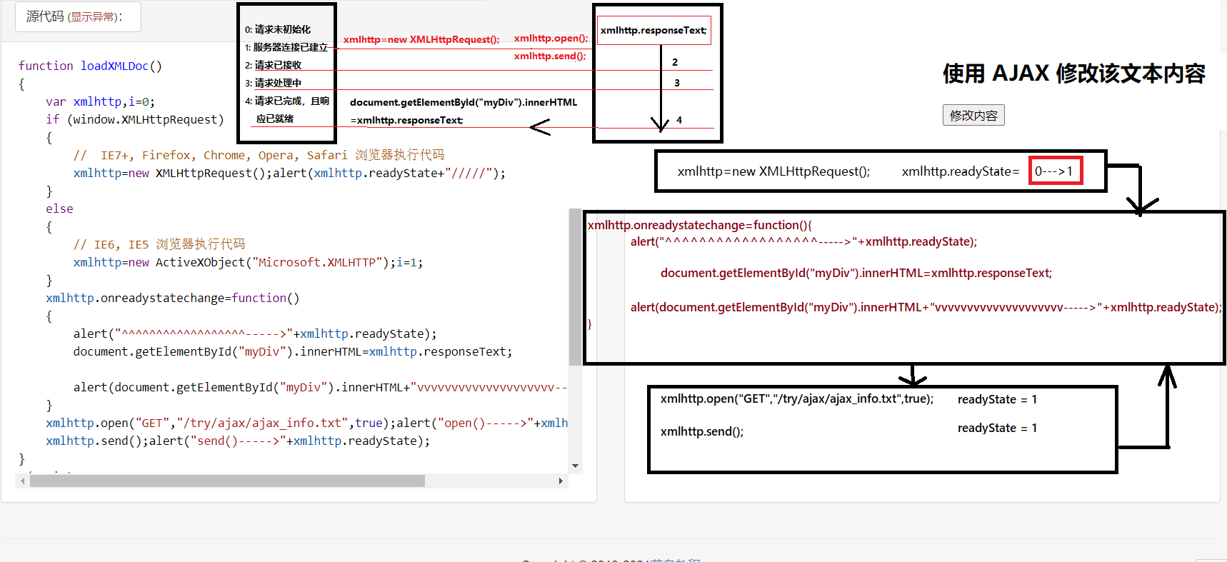Click the horizontal scrollbar's right arrow
This screenshot has width=1227, height=562.
coord(561,481)
